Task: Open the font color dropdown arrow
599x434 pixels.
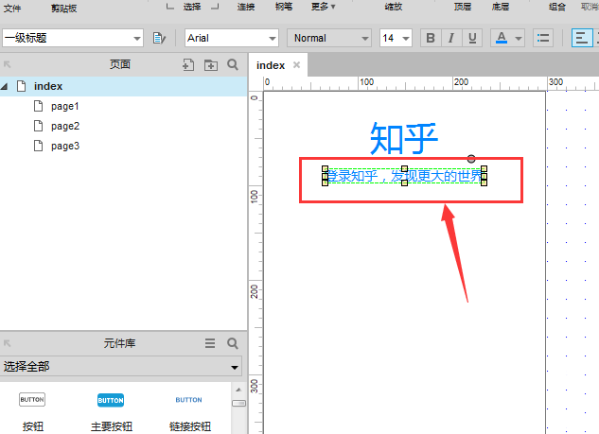Action: (519, 38)
